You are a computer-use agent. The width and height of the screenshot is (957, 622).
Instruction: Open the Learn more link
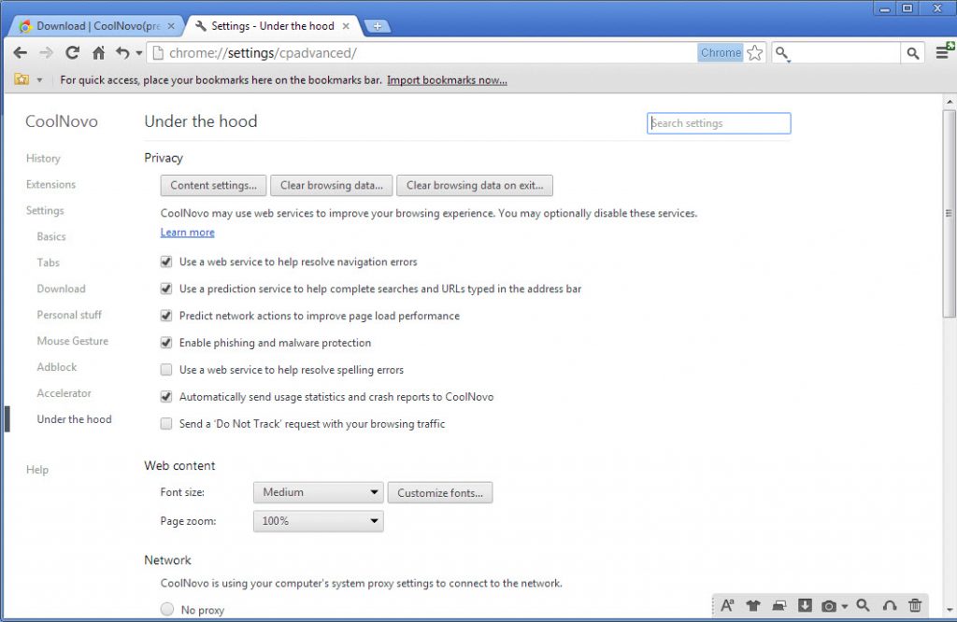pyautogui.click(x=187, y=233)
